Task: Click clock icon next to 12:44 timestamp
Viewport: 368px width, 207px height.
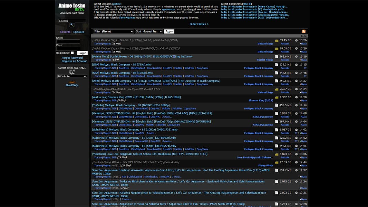Action: (x=297, y=162)
